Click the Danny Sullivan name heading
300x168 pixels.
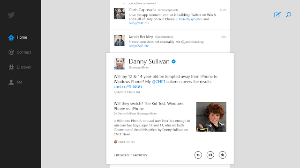pyautogui.click(x=149, y=61)
